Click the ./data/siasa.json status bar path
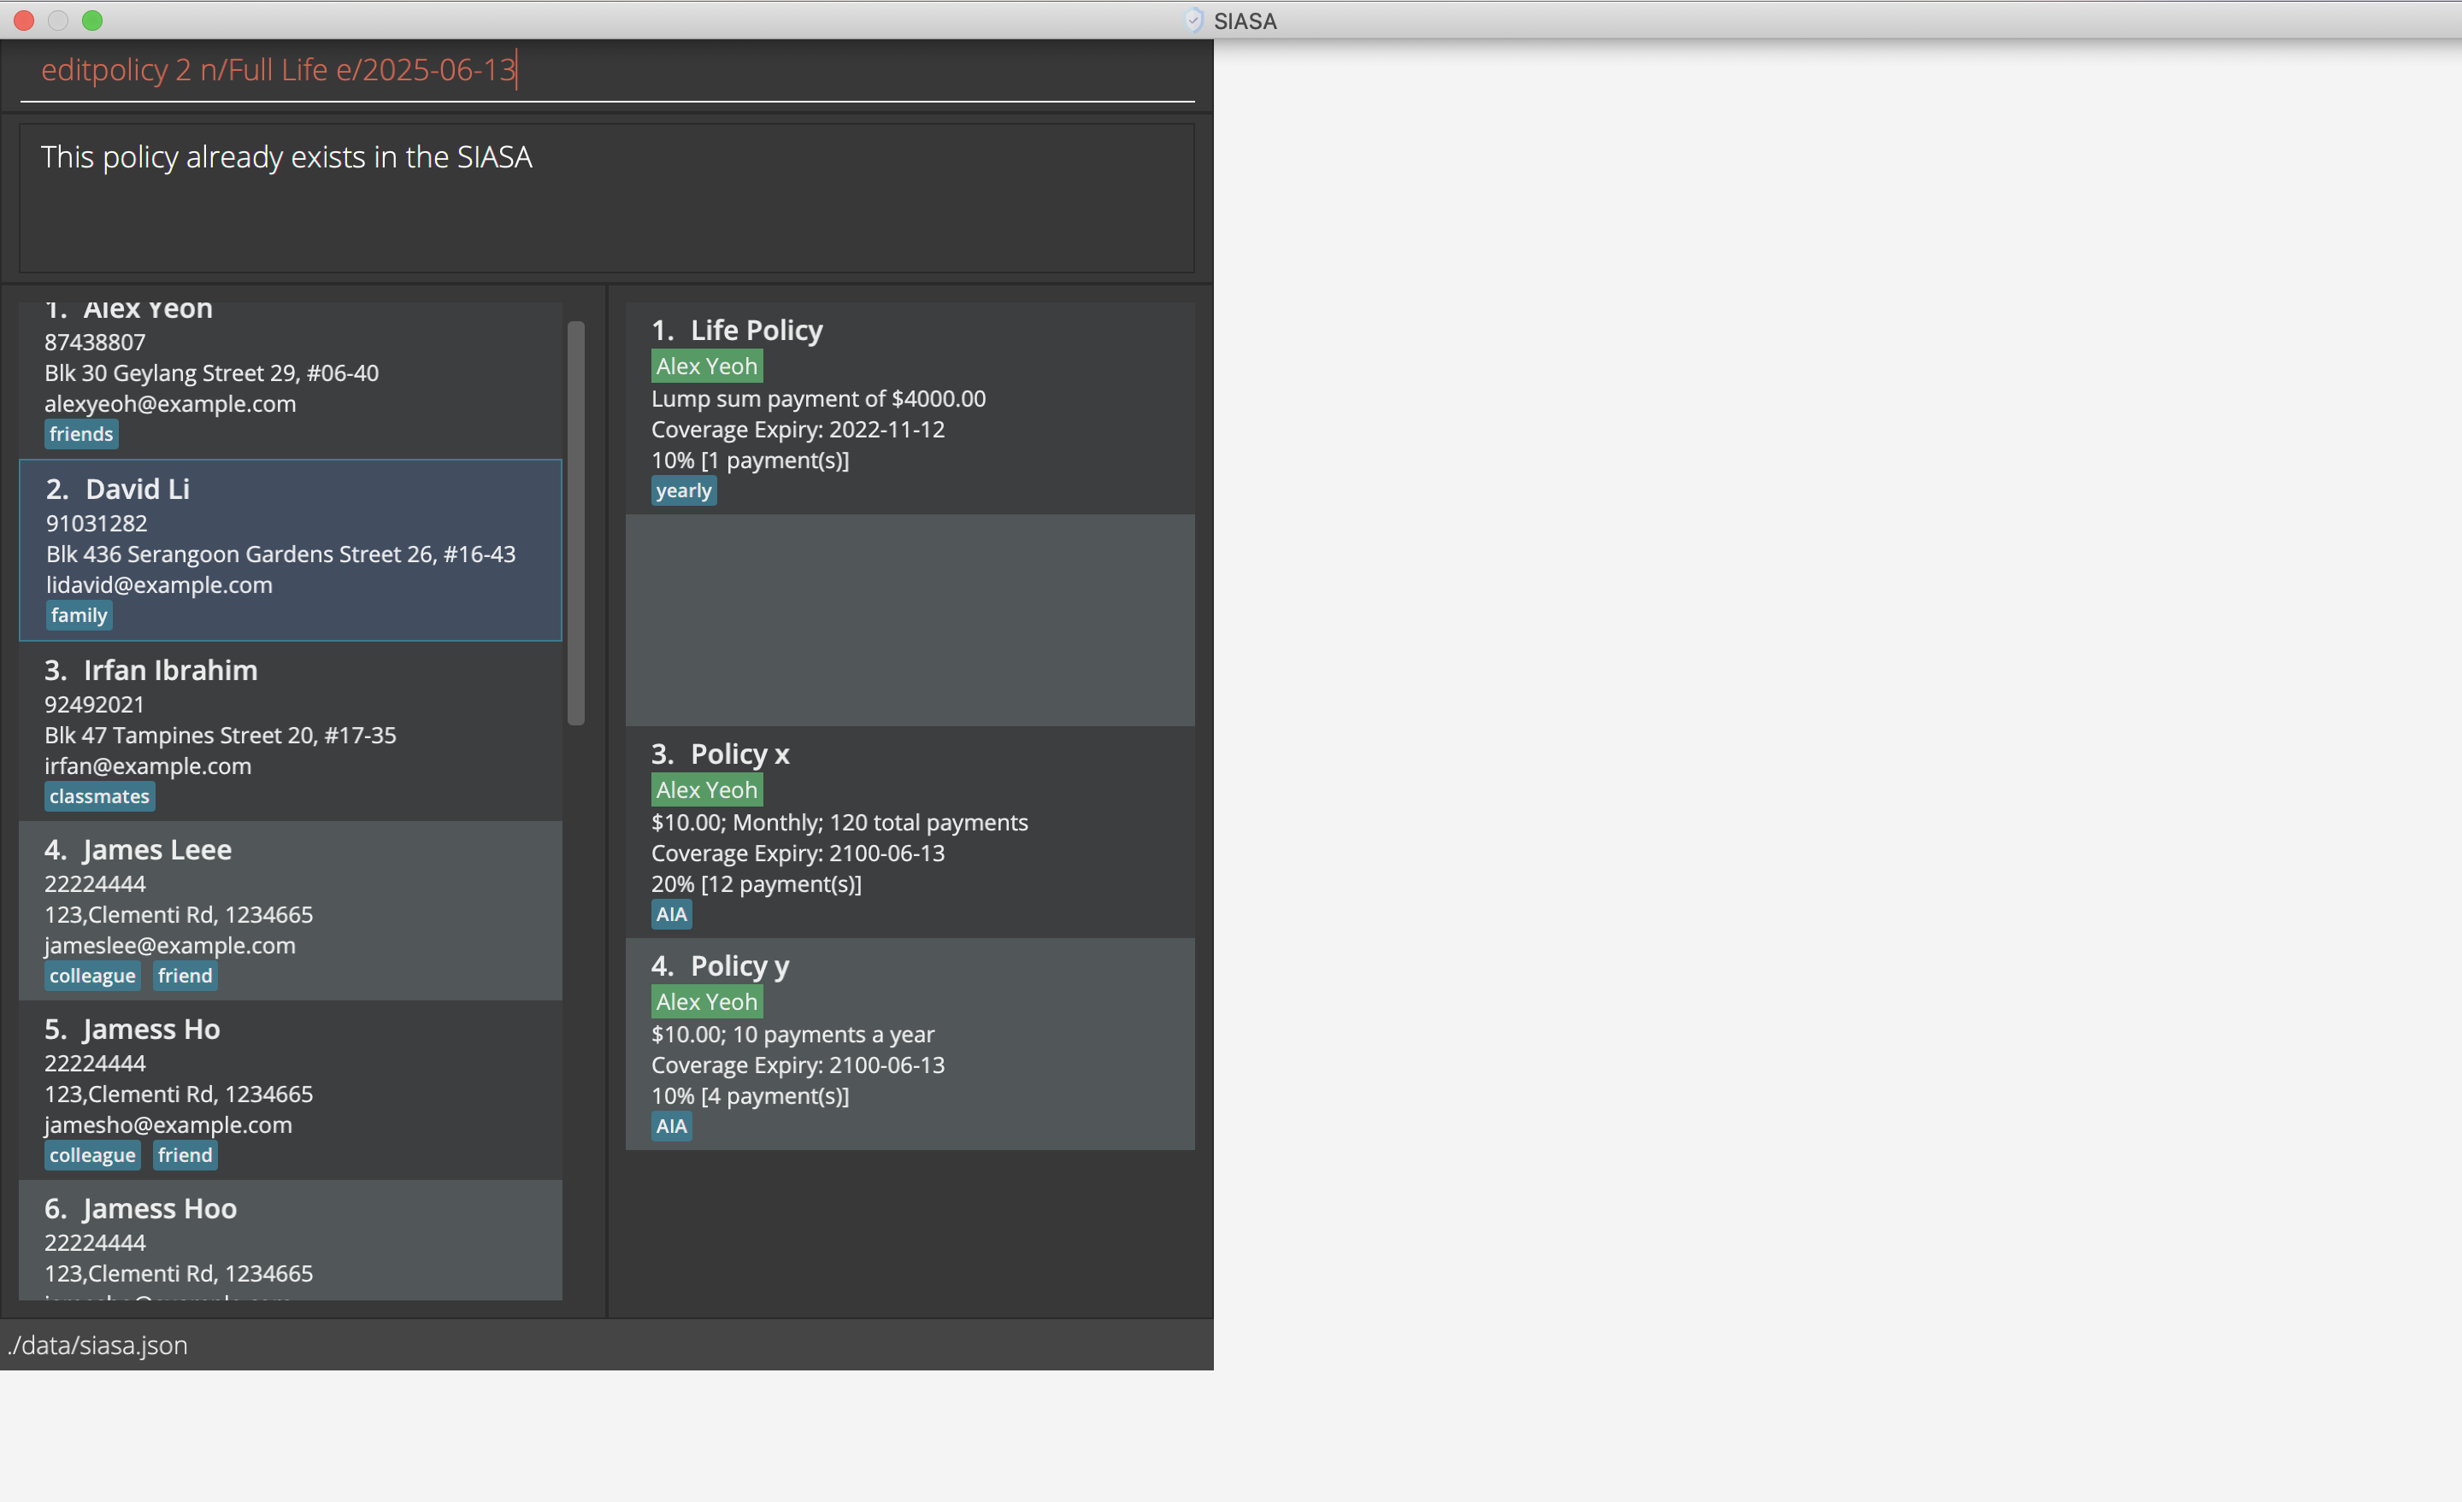The height and width of the screenshot is (1502, 2462). (98, 1345)
